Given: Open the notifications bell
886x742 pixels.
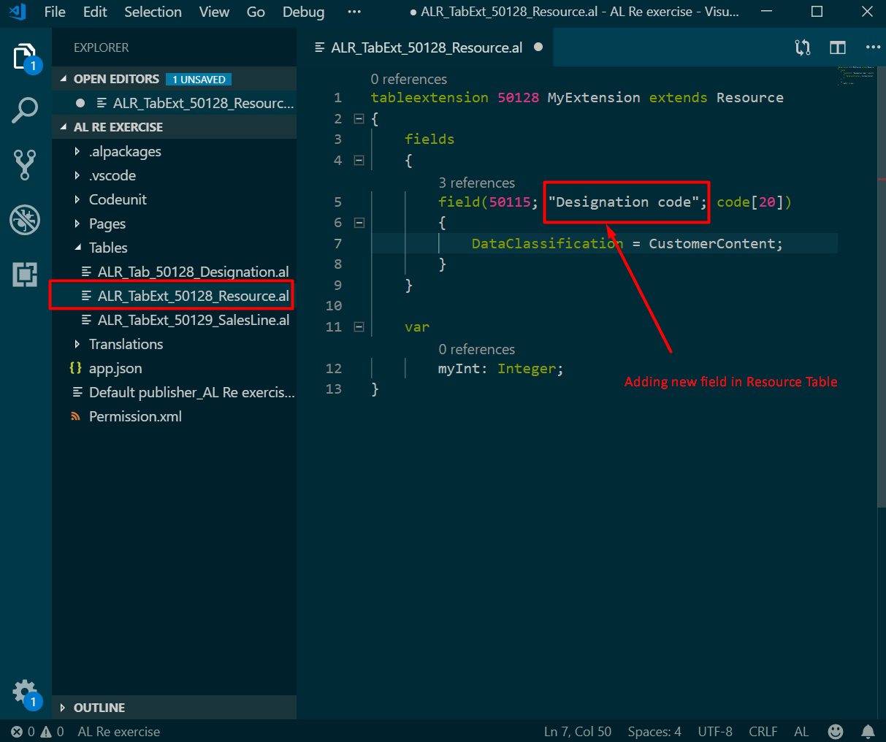Looking at the screenshot, I should pyautogui.click(x=868, y=732).
